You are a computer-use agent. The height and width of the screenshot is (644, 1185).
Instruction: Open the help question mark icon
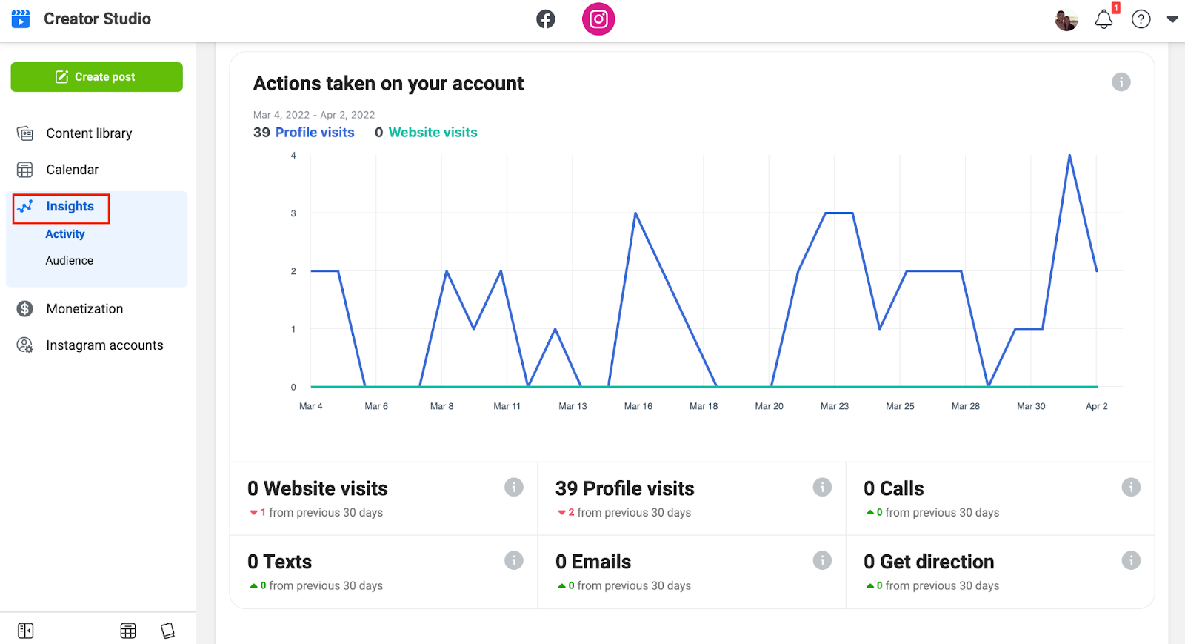point(1141,19)
